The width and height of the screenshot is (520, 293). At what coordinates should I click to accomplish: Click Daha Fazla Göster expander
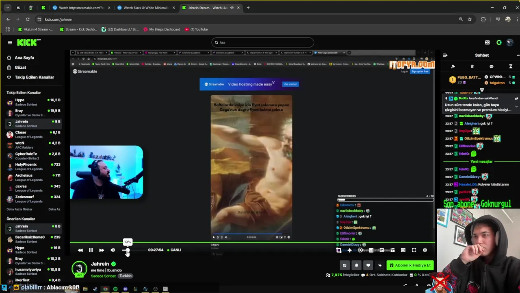[x=19, y=209]
